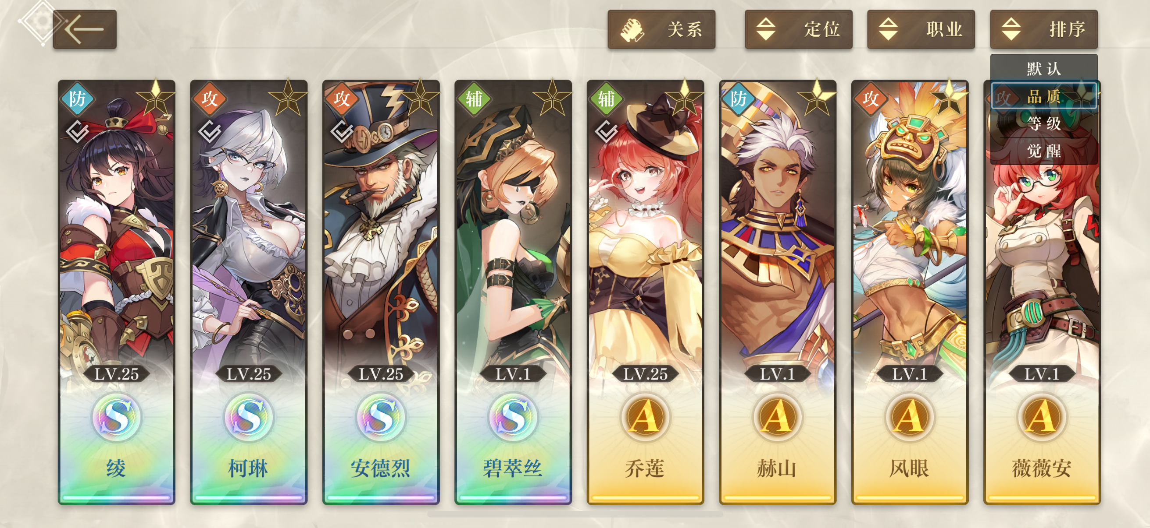Open the 关系 relationship button
1150x528 pixels.
coord(661,29)
